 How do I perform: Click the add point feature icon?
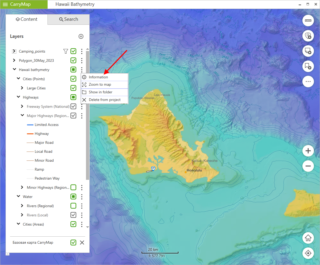308,36
